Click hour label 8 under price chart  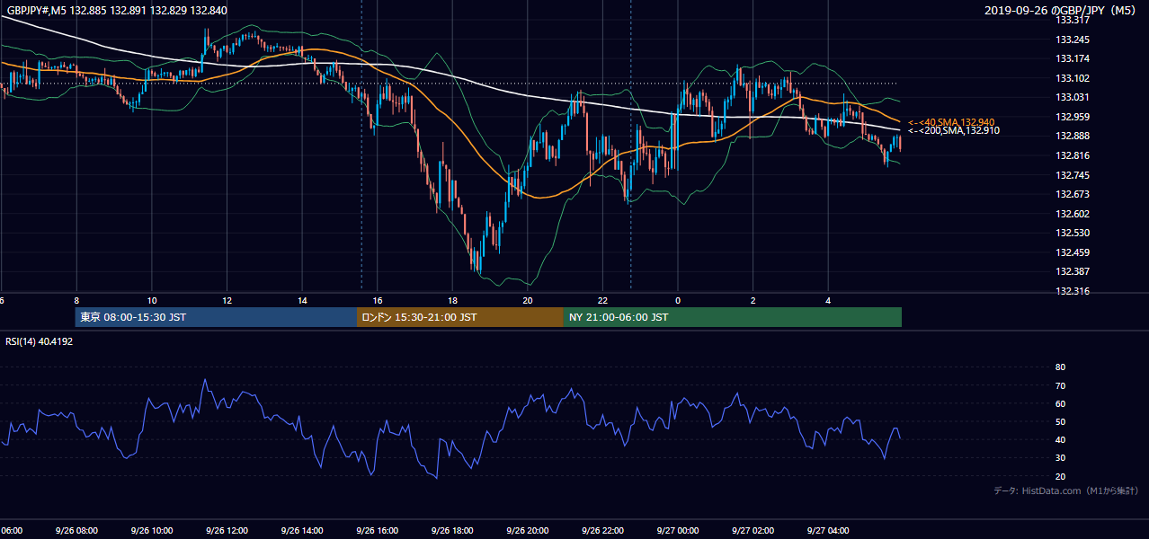76,301
